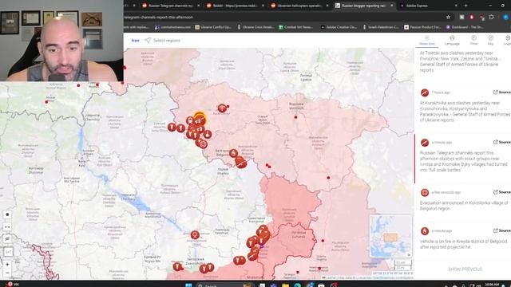The image size is (511, 287).
Task: Open the map Key legend
Action: click(x=490, y=41)
